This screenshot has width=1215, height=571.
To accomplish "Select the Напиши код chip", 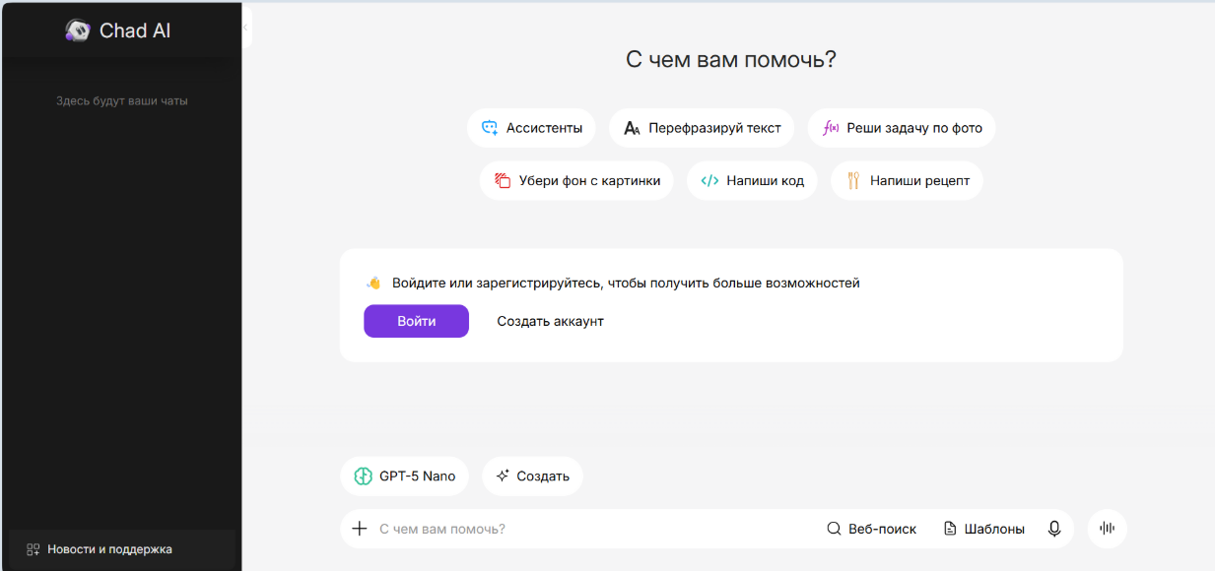I will coord(752,181).
